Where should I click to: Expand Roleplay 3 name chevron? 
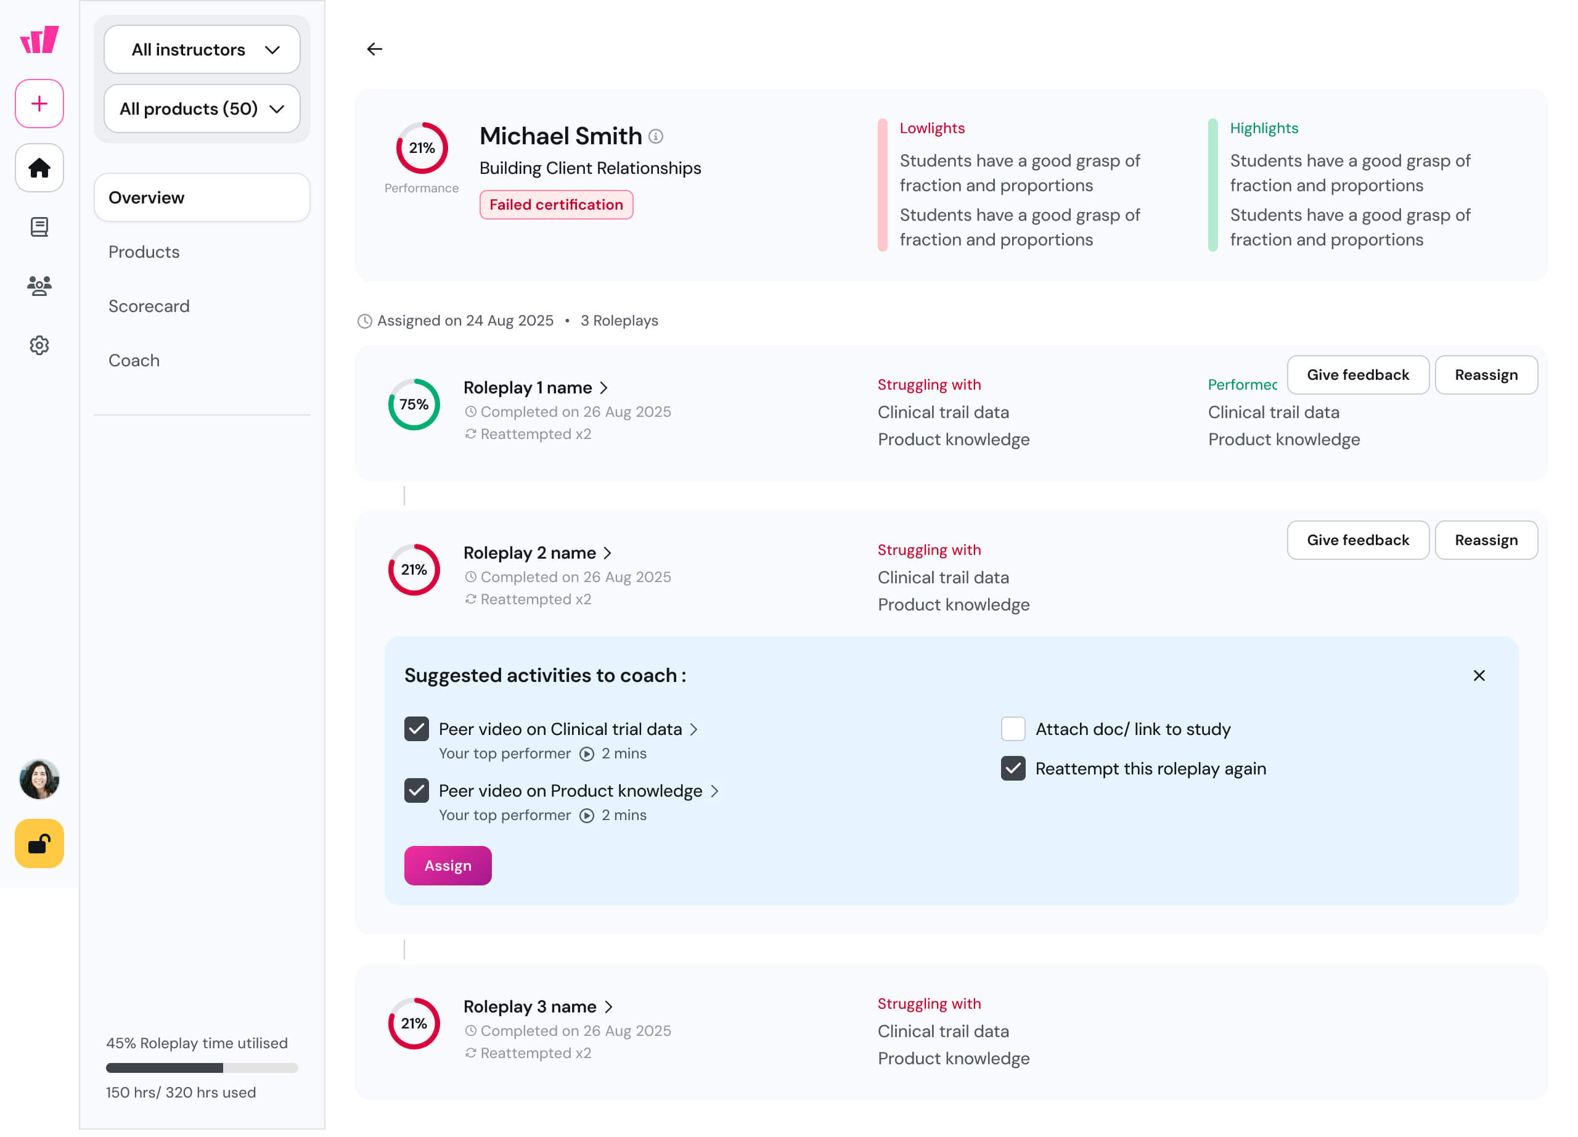(x=609, y=1007)
